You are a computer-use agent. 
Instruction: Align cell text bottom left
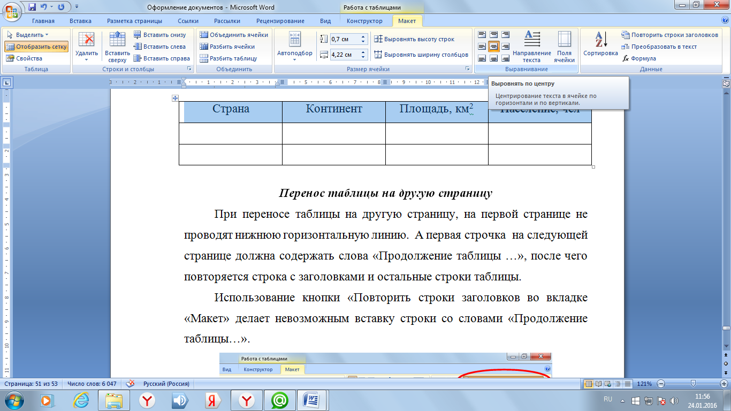482,58
